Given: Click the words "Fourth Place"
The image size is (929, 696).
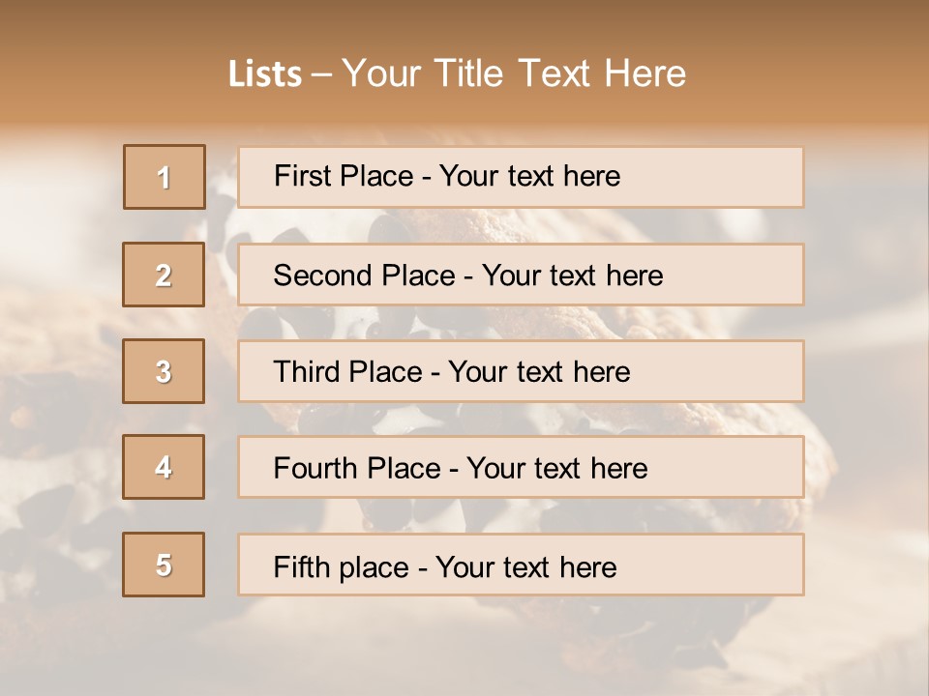Looking at the screenshot, I should [x=356, y=469].
